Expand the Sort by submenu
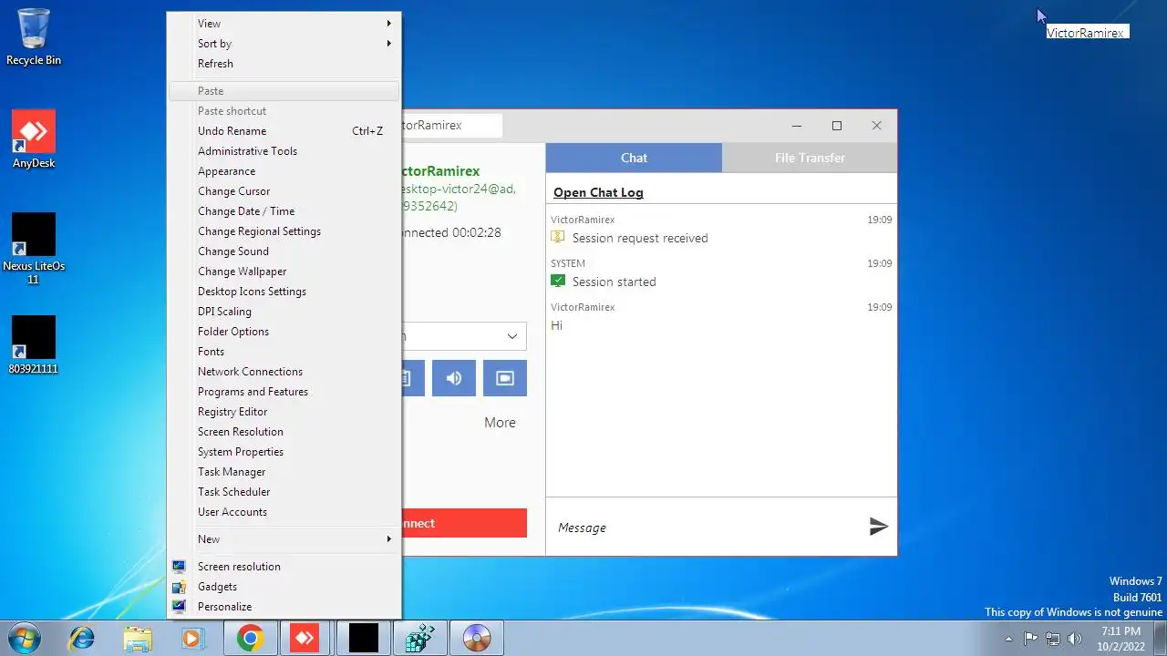The image size is (1167, 656). pos(284,44)
